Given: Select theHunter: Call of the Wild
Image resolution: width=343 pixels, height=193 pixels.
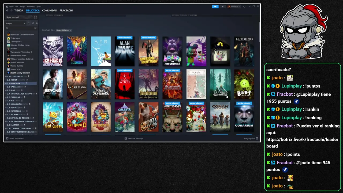Looking at the screenshot, I should (22, 35).
